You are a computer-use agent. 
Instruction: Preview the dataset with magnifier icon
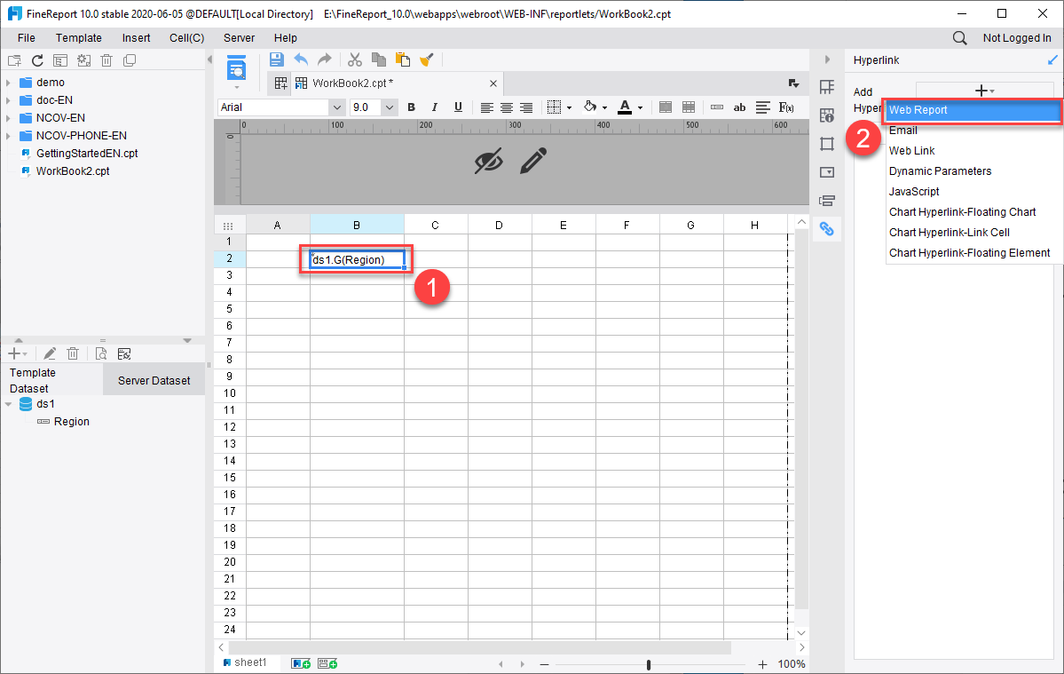coord(100,353)
